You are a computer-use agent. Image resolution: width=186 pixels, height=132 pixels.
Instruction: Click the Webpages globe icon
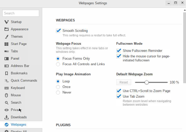tap(6, 125)
